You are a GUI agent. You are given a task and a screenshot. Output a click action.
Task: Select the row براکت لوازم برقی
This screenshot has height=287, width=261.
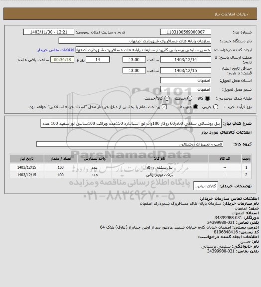click(x=130, y=175)
